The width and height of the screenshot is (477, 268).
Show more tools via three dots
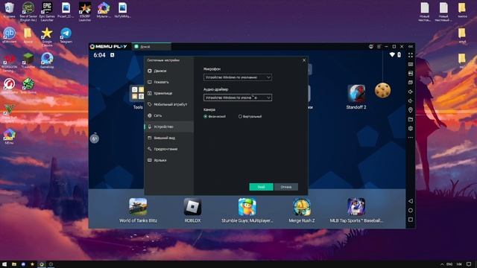tap(411, 137)
